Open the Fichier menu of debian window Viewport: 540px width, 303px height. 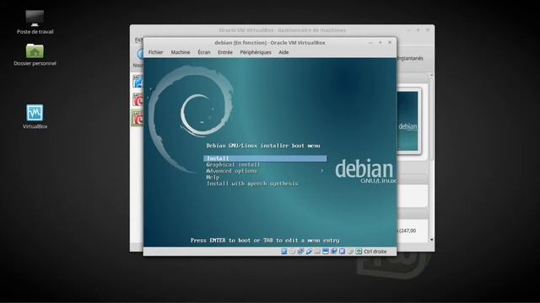click(x=155, y=52)
